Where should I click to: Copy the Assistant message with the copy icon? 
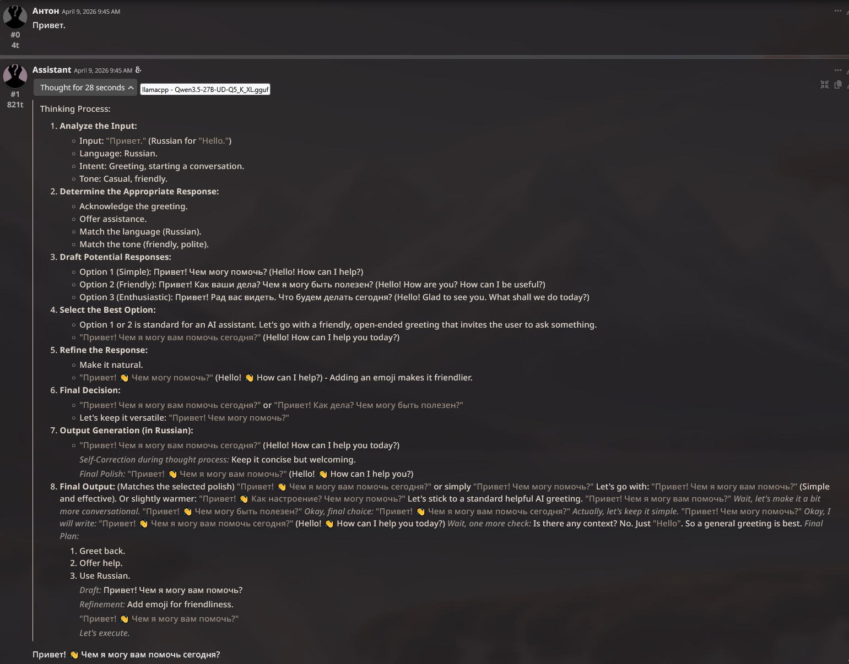[838, 84]
